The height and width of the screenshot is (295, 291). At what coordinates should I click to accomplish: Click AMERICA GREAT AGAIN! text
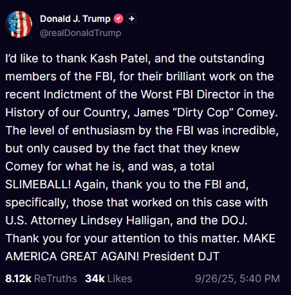(x=72, y=256)
